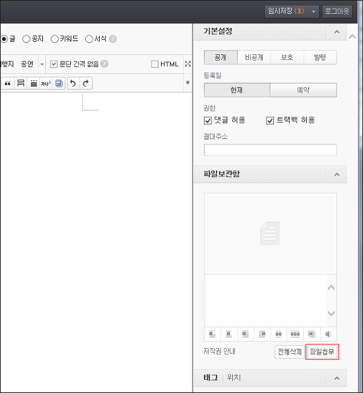The height and width of the screenshot is (393, 363).
Task: Collapse the 태그 section
Action: pyautogui.click(x=337, y=378)
